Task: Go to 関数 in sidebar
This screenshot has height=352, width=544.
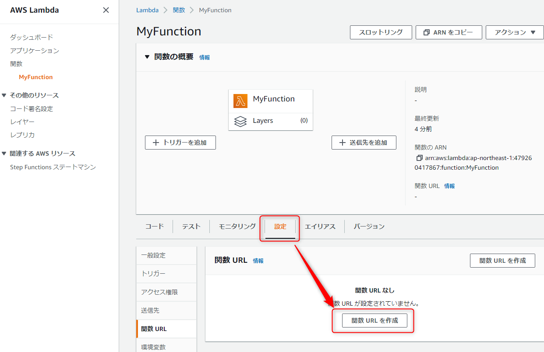Action: click(x=16, y=63)
